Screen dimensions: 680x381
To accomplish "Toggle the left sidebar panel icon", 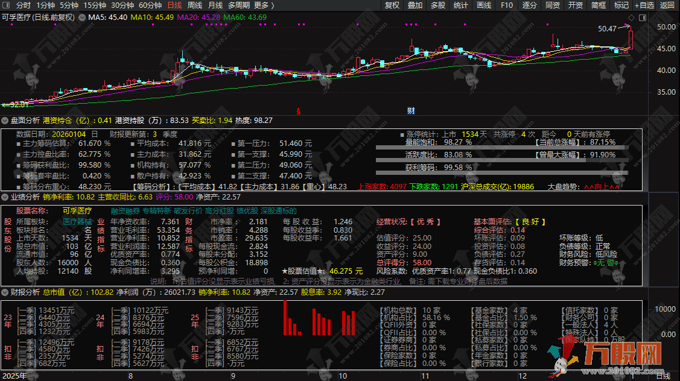I will coord(5,5).
